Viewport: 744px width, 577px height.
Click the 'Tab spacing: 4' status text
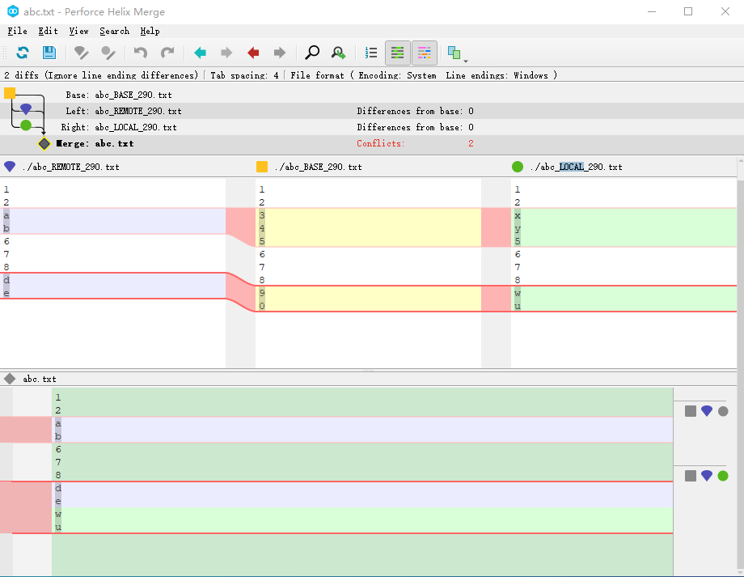pyautogui.click(x=244, y=75)
